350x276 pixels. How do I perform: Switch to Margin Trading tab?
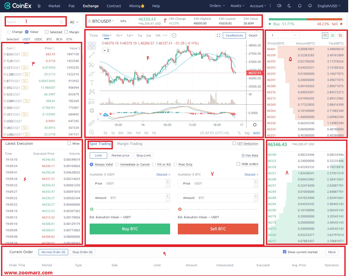[130, 144]
